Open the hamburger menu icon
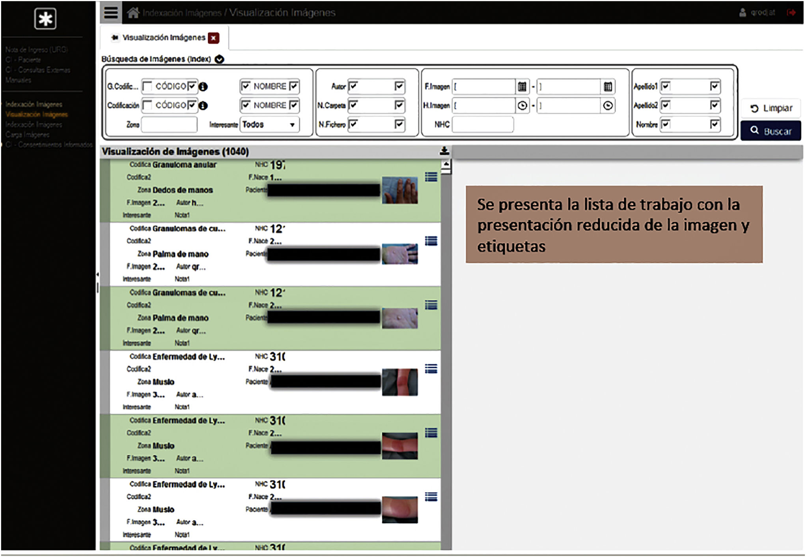 111,13
